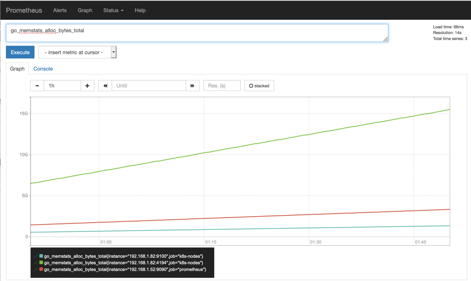Toggle series 192.168.1.82:4194 checkmark in legend

36,263
